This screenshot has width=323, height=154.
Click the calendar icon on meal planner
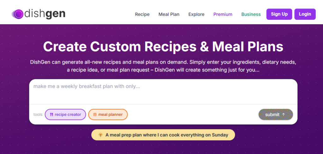tap(95, 114)
